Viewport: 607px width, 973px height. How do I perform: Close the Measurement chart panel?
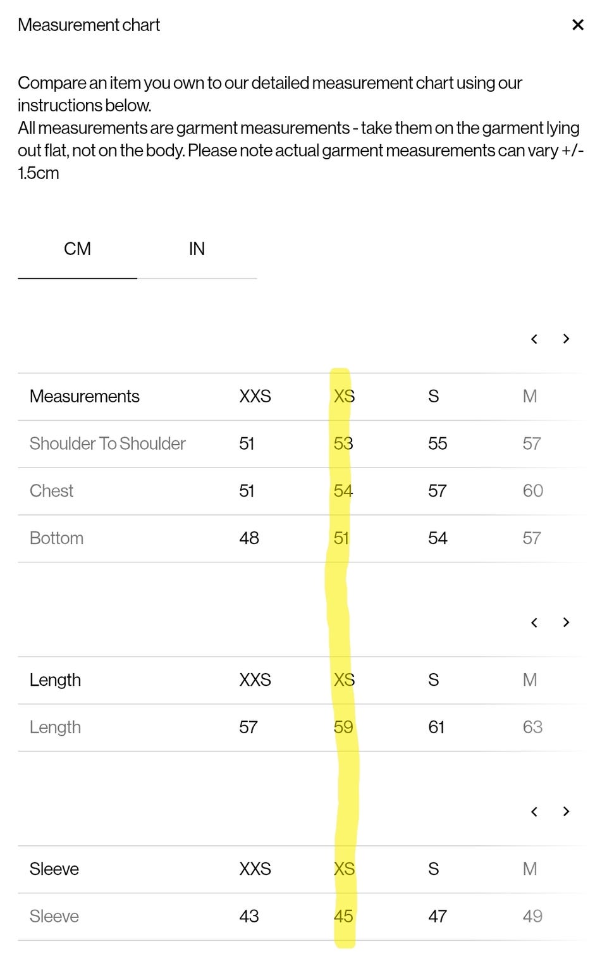[x=577, y=25]
